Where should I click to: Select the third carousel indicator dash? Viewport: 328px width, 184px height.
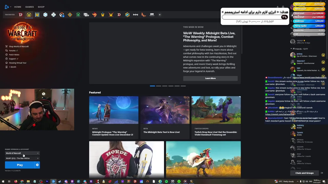[165, 86]
